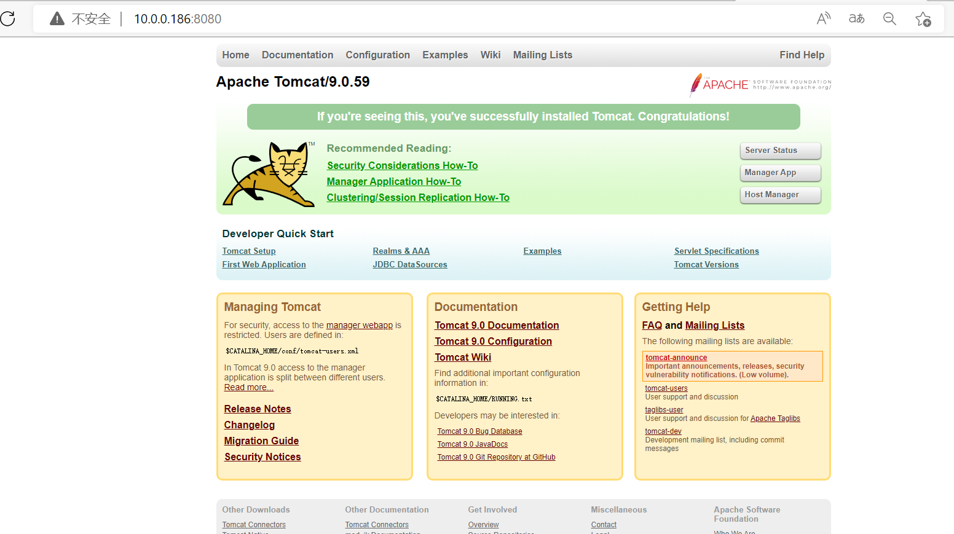Open the Contact link under Miscellaneous
Viewport: 954px width, 534px height.
[604, 525]
